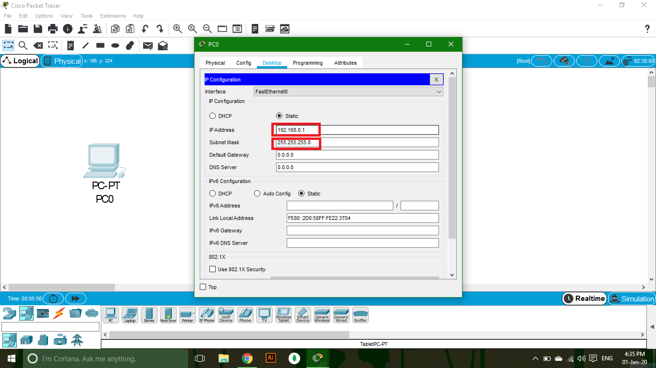This screenshot has height=368, width=656.
Task: Reset zoom with the R magnifier icon
Action: click(x=193, y=29)
